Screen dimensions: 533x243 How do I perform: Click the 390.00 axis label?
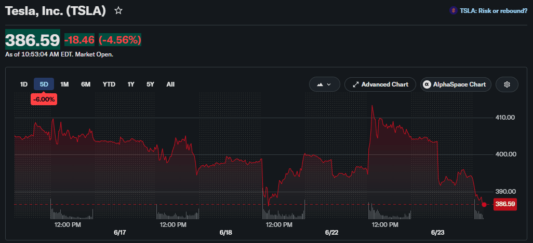tap(506, 192)
